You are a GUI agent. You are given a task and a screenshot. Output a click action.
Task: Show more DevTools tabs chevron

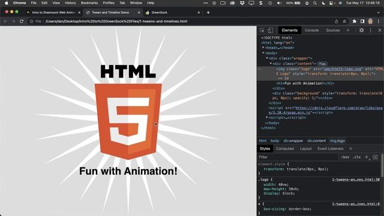348,31
